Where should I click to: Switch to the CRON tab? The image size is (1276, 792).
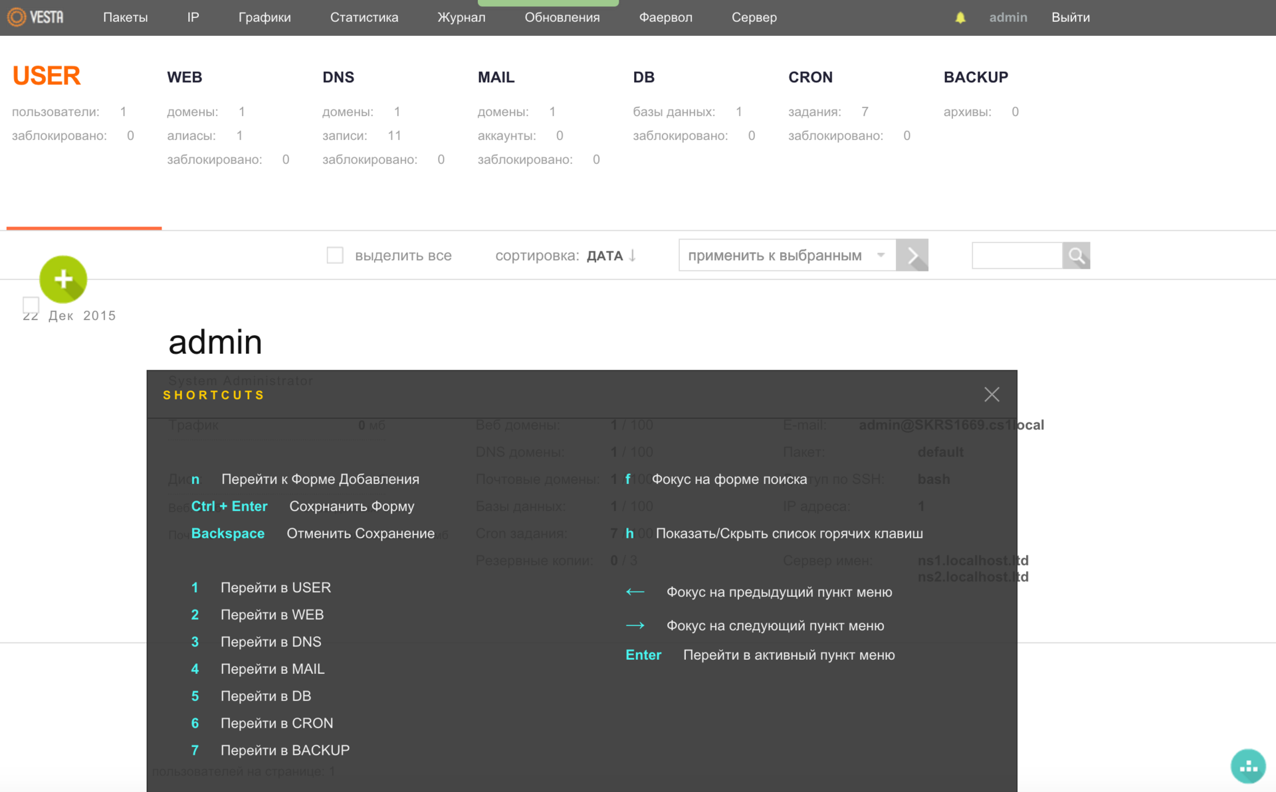(x=810, y=77)
